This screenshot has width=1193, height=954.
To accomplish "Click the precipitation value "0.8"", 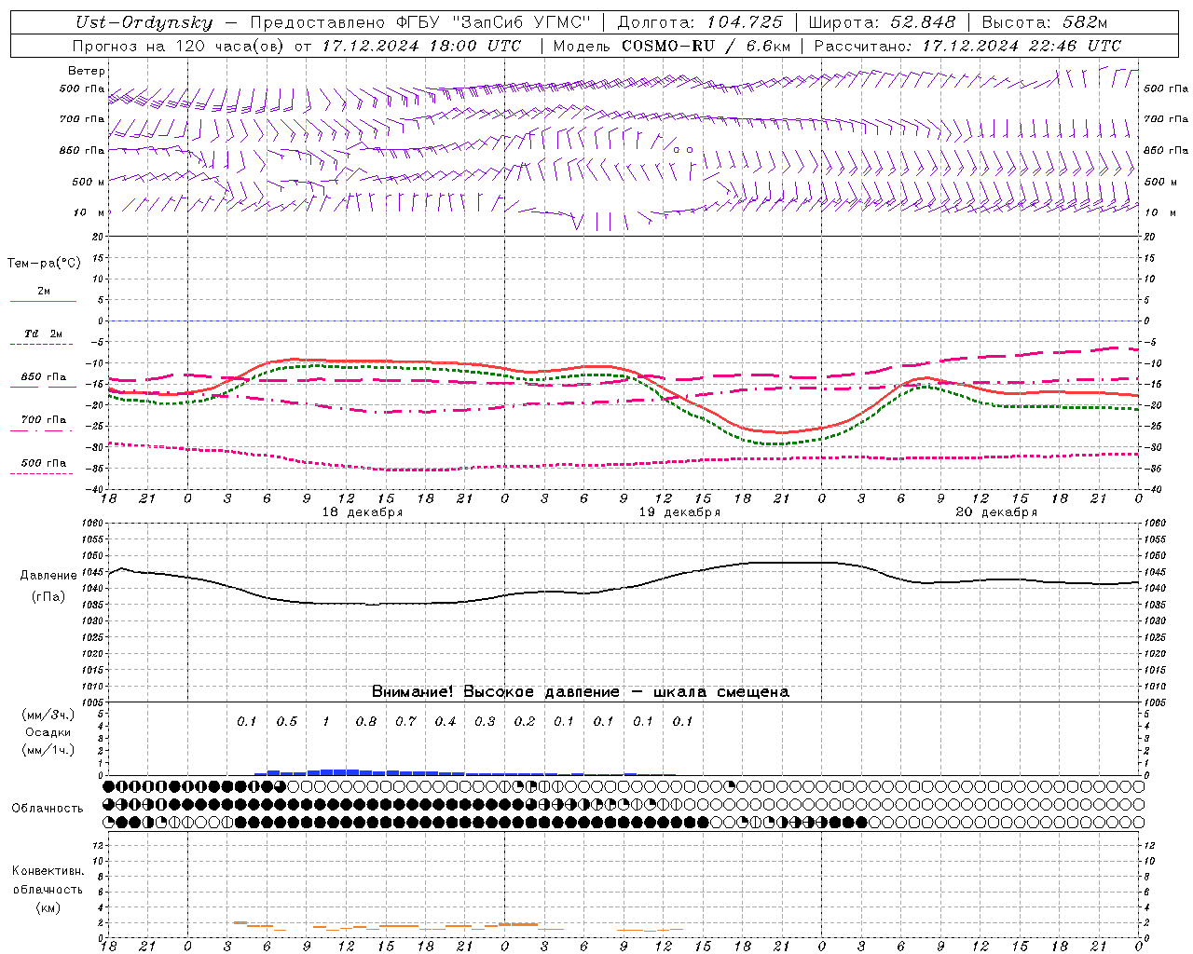I will 366,722.
